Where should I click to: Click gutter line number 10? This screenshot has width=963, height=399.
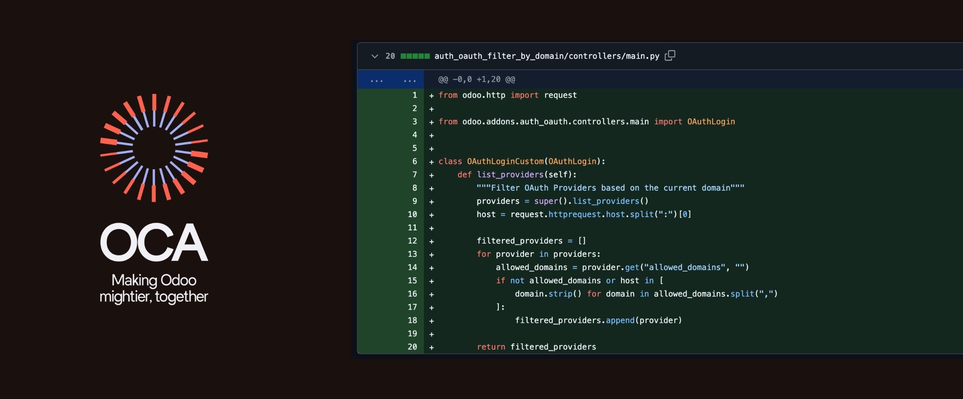[x=412, y=214]
